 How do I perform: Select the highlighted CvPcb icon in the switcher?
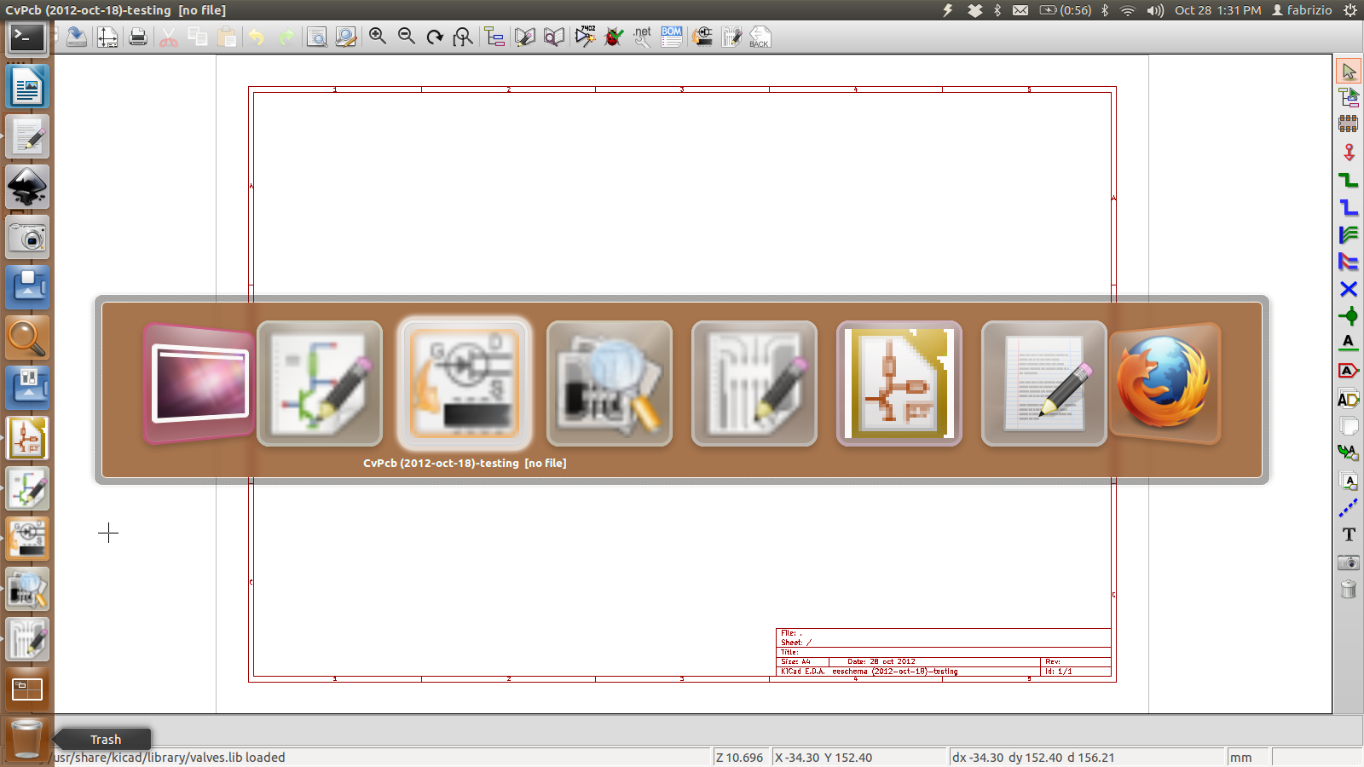click(x=465, y=383)
